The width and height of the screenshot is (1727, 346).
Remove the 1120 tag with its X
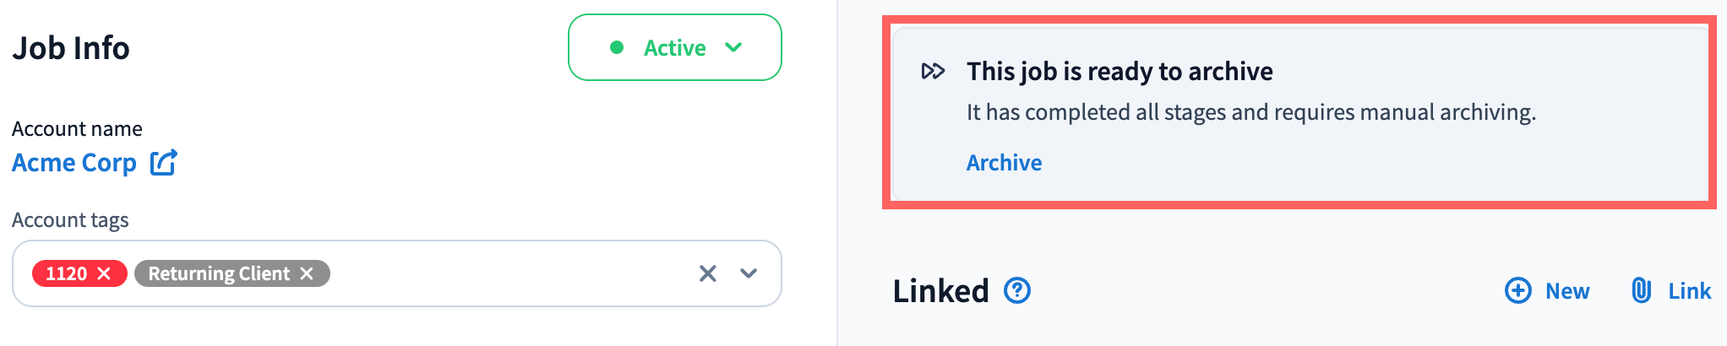click(x=105, y=273)
